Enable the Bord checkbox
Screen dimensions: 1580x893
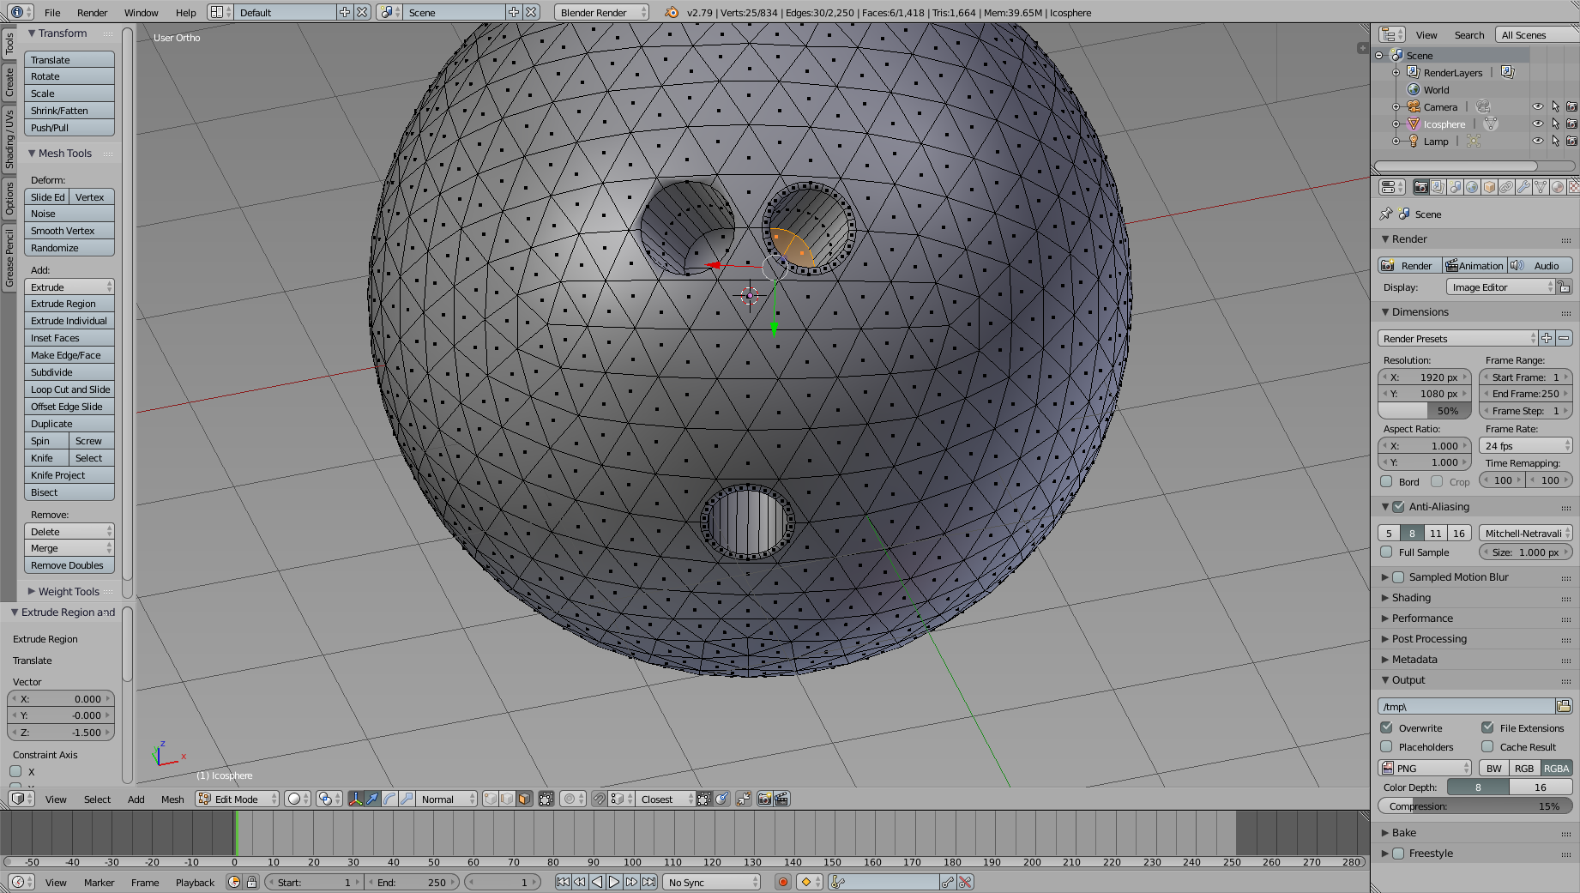[1386, 481]
